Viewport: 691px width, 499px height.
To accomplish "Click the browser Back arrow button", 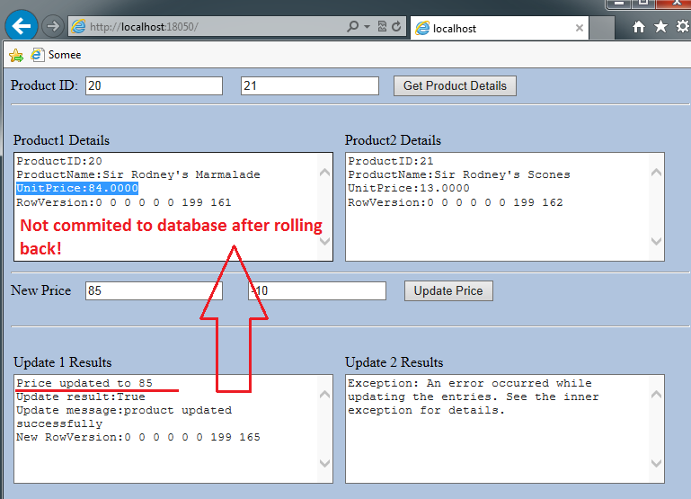I will [21, 26].
